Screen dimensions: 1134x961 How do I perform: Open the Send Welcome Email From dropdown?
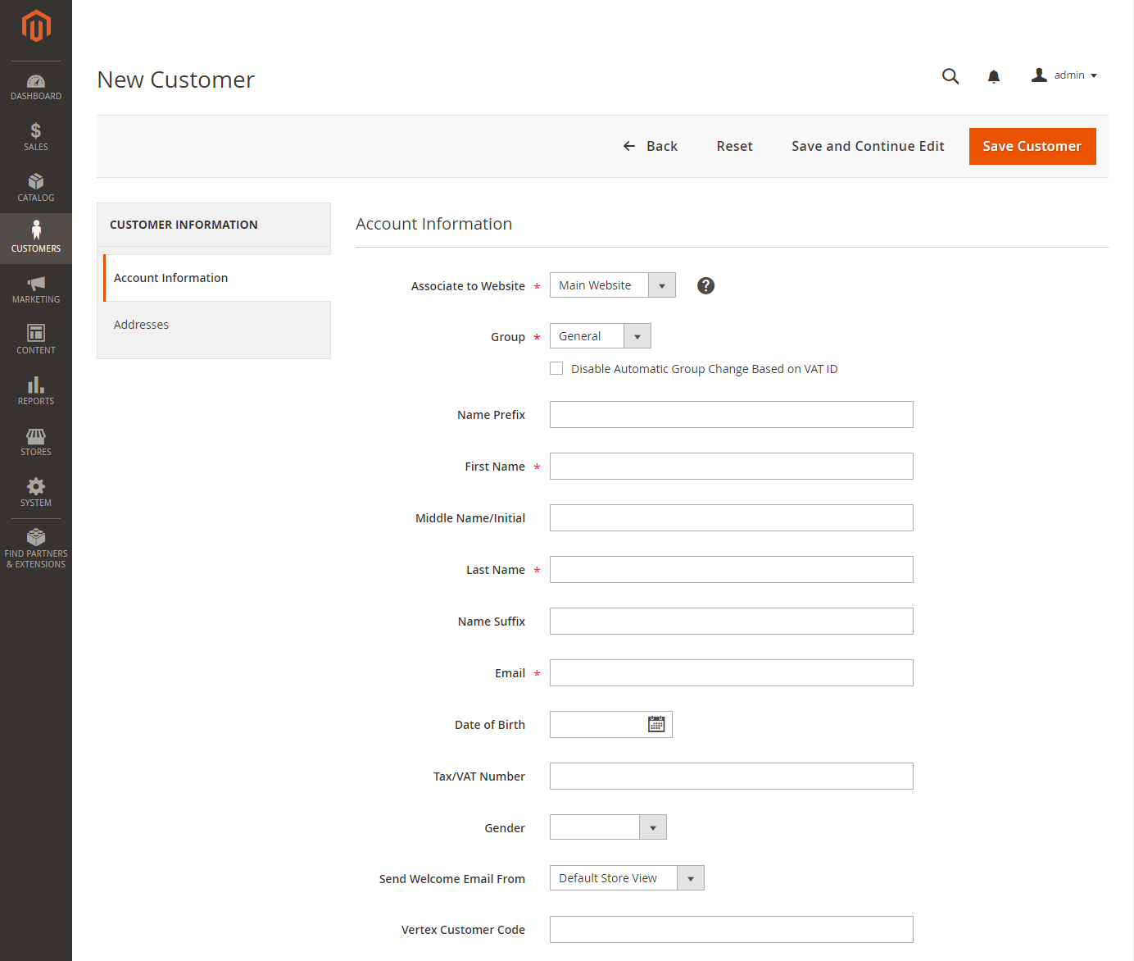[x=627, y=877]
